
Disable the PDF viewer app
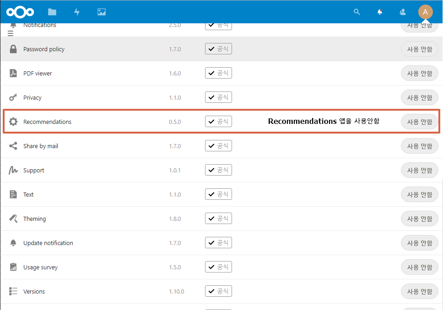pos(420,74)
